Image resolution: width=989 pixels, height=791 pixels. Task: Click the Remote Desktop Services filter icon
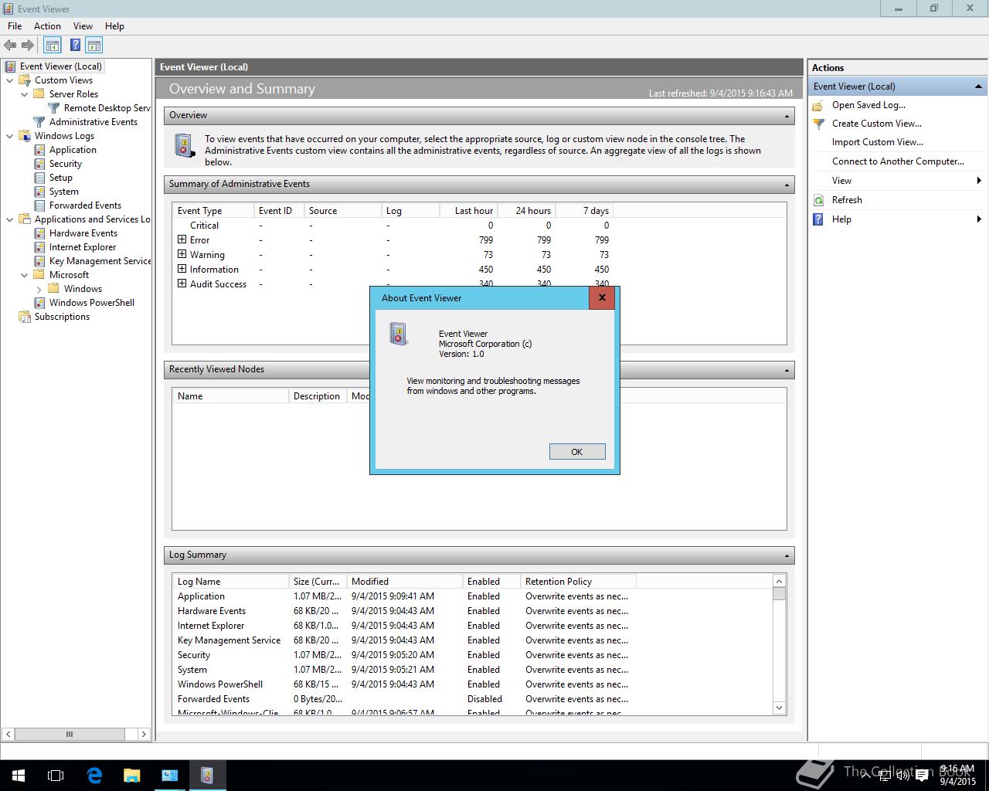pyautogui.click(x=54, y=108)
